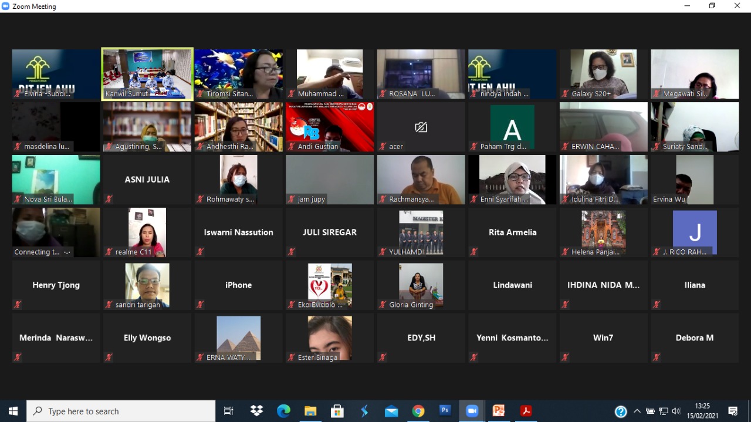Click the Task View icon

[x=229, y=411]
